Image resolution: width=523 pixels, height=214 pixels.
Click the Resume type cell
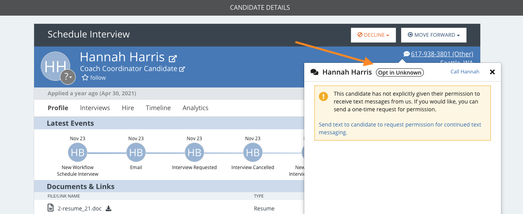264,209
